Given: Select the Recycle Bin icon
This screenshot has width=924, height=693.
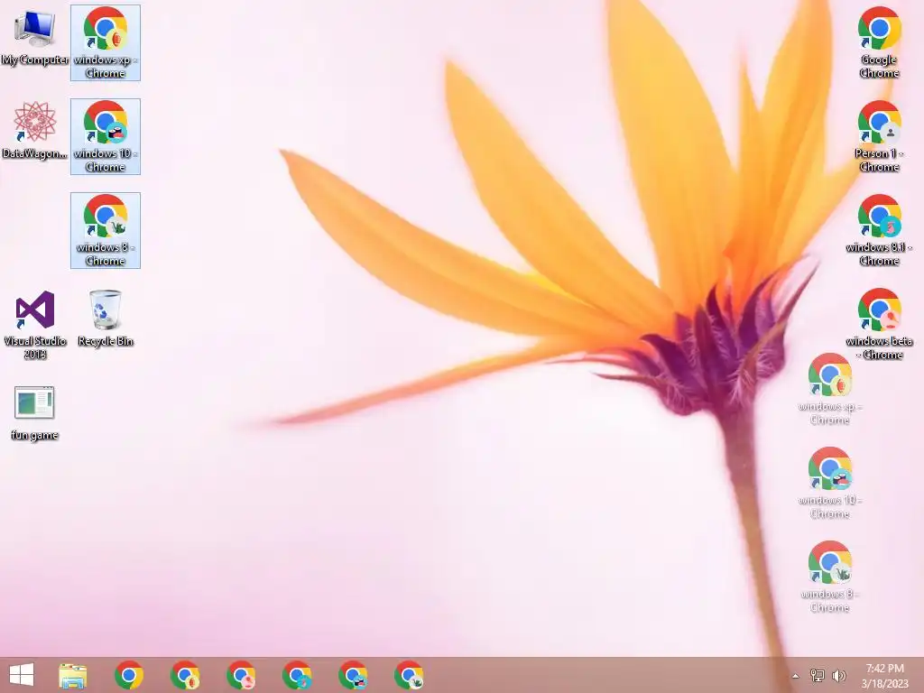Looking at the screenshot, I should point(106,319).
